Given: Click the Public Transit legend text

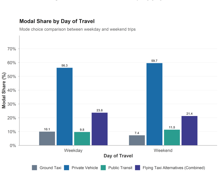Looking at the screenshot, I should click(120, 168).
